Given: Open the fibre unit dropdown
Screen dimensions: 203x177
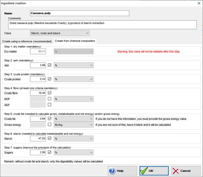Looking at the screenshot, I should [74, 99].
